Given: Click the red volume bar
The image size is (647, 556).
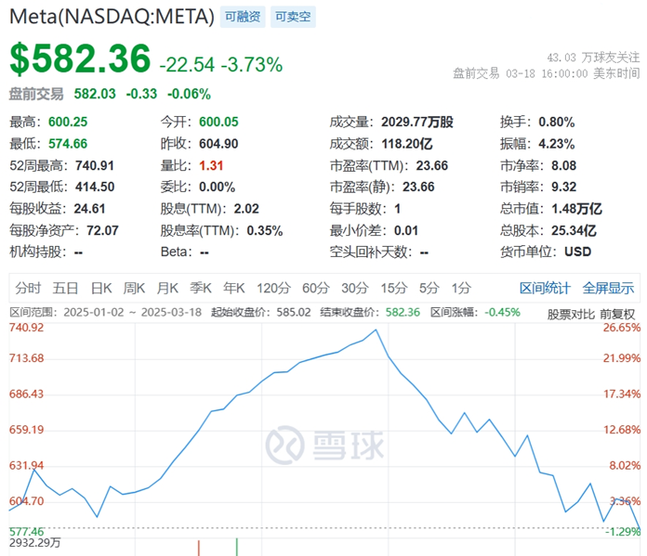Looking at the screenshot, I should (199, 549).
